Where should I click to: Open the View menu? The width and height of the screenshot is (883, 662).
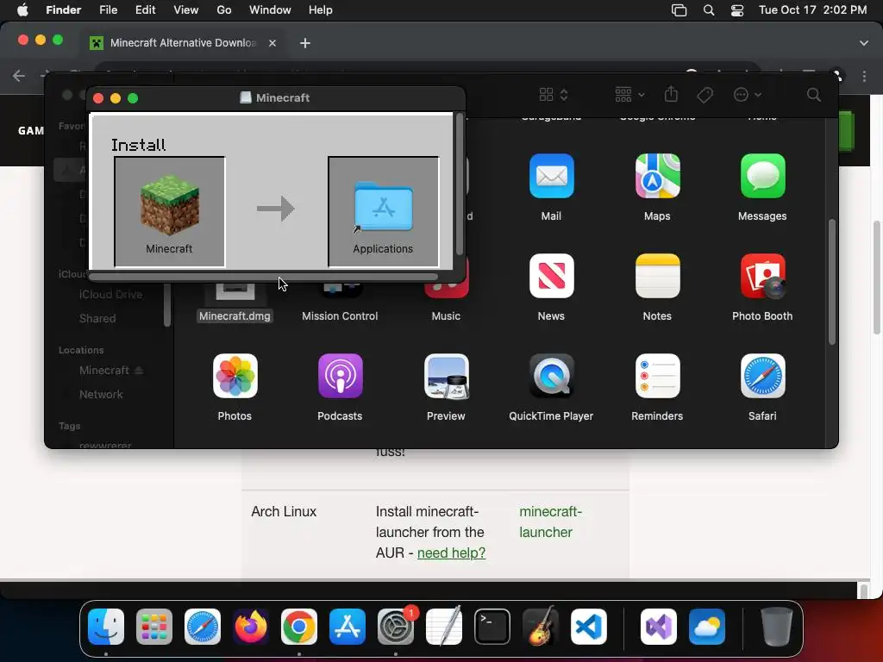(x=186, y=10)
